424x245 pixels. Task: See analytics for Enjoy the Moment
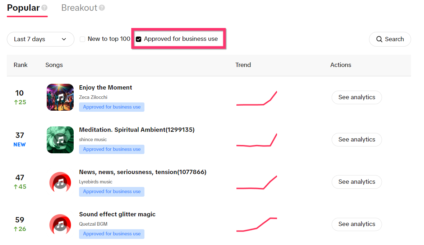(356, 97)
